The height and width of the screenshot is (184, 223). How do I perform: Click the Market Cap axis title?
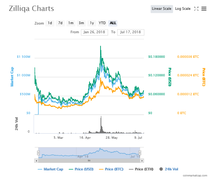pyautogui.click(x=12, y=77)
